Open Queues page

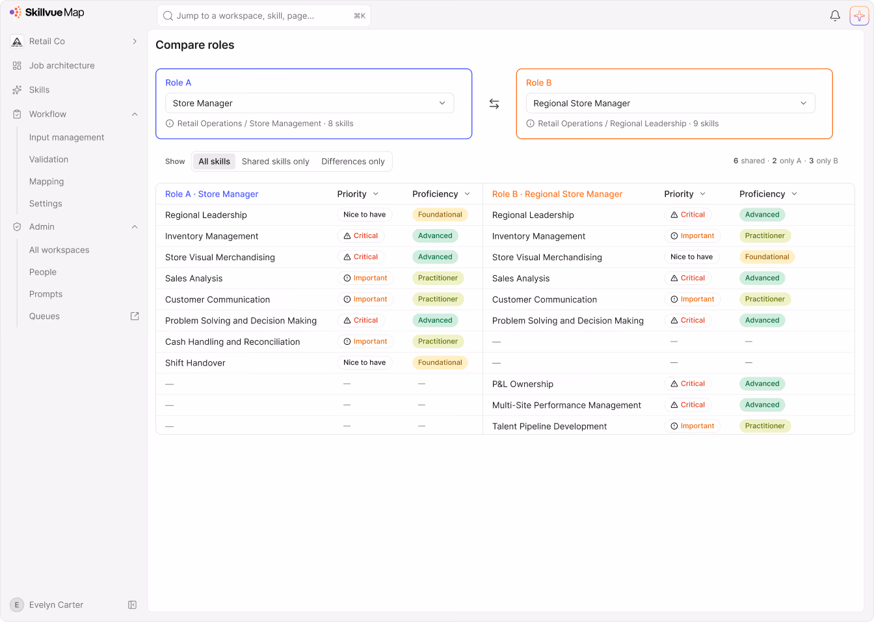point(44,316)
